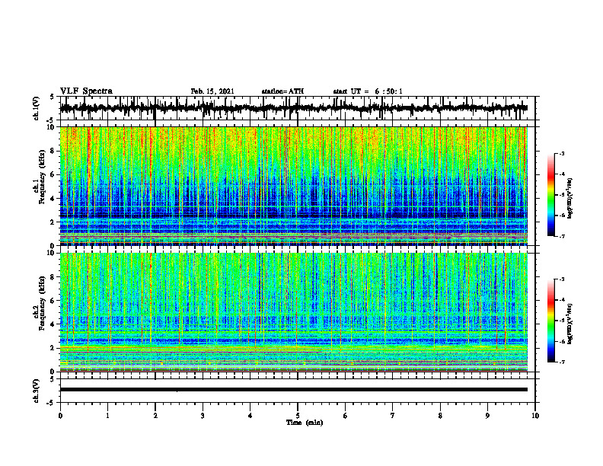Click the "start UT = 6:50:1" label
Screen dimensions: 603x466
click(368, 91)
